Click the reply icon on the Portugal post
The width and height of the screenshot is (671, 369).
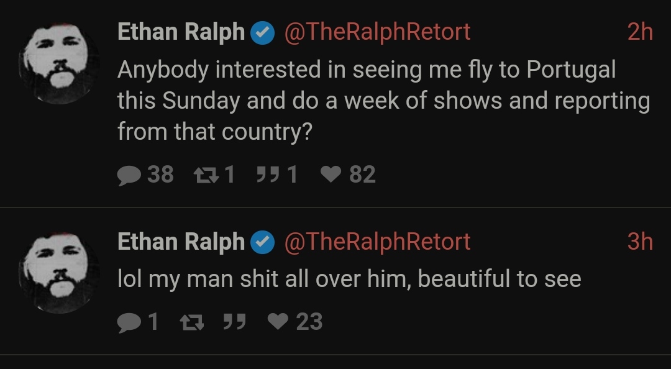pyautogui.click(x=129, y=175)
